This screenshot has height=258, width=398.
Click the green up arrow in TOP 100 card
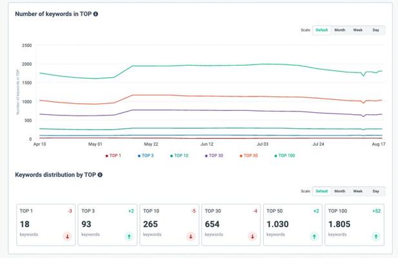click(x=375, y=237)
